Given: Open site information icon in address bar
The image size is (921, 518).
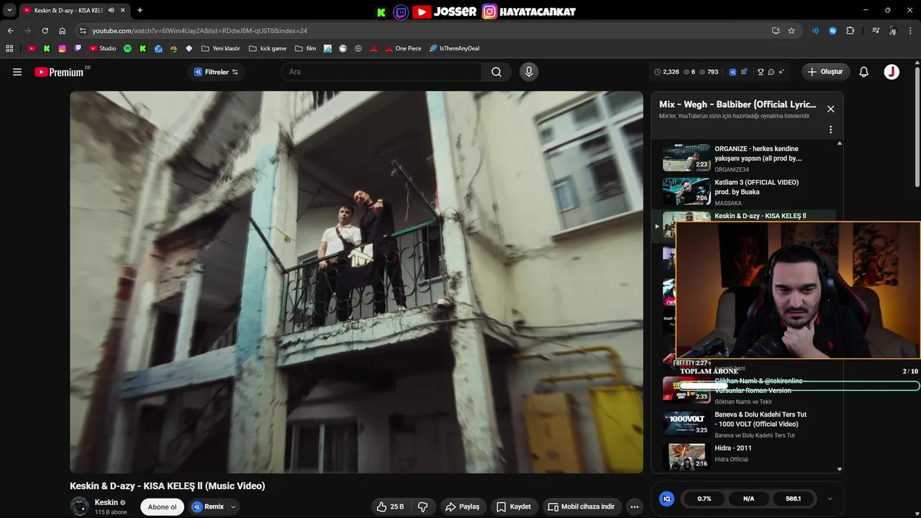Looking at the screenshot, I should [x=83, y=31].
